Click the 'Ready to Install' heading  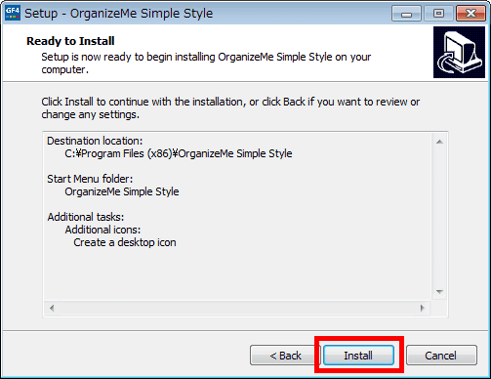pyautogui.click(x=70, y=41)
